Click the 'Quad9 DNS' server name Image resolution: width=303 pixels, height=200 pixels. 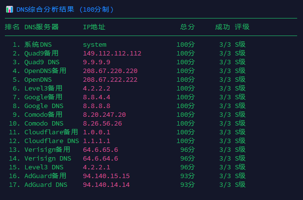click(42, 62)
